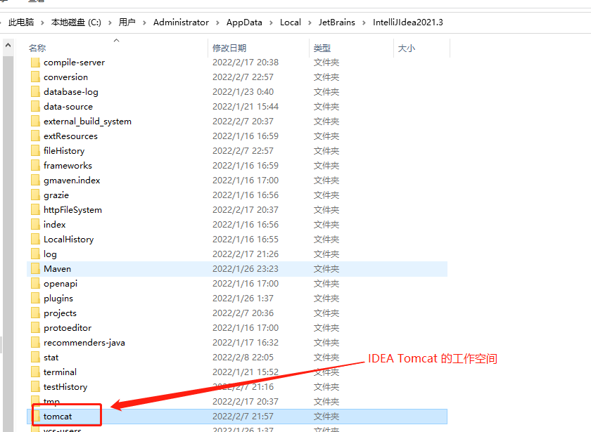Click the log folder icon

pos(35,254)
